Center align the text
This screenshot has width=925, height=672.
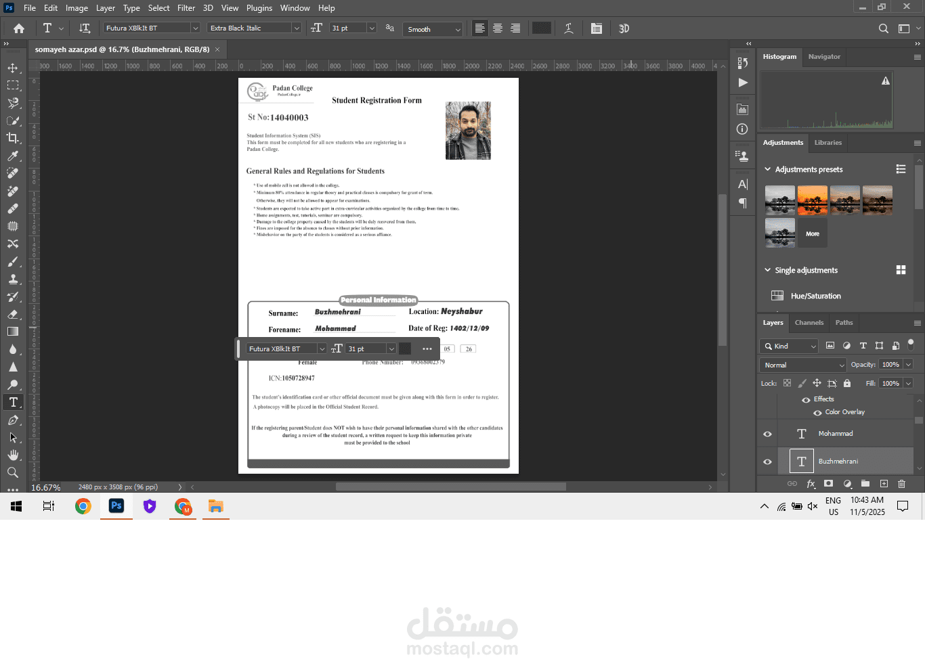pyautogui.click(x=498, y=28)
